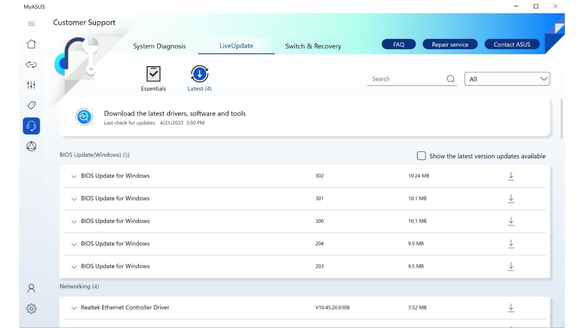Click the Customer Support page title
The width and height of the screenshot is (584, 328).
pyautogui.click(x=84, y=23)
